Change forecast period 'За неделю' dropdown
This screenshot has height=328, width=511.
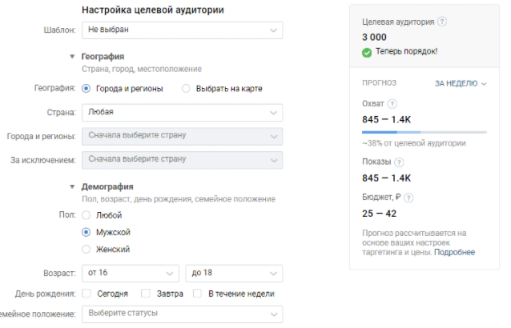(461, 83)
